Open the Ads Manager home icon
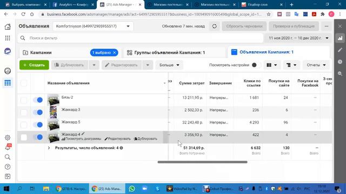Viewport: 346px width, 194px height. pyautogui.click(x=8, y=26)
